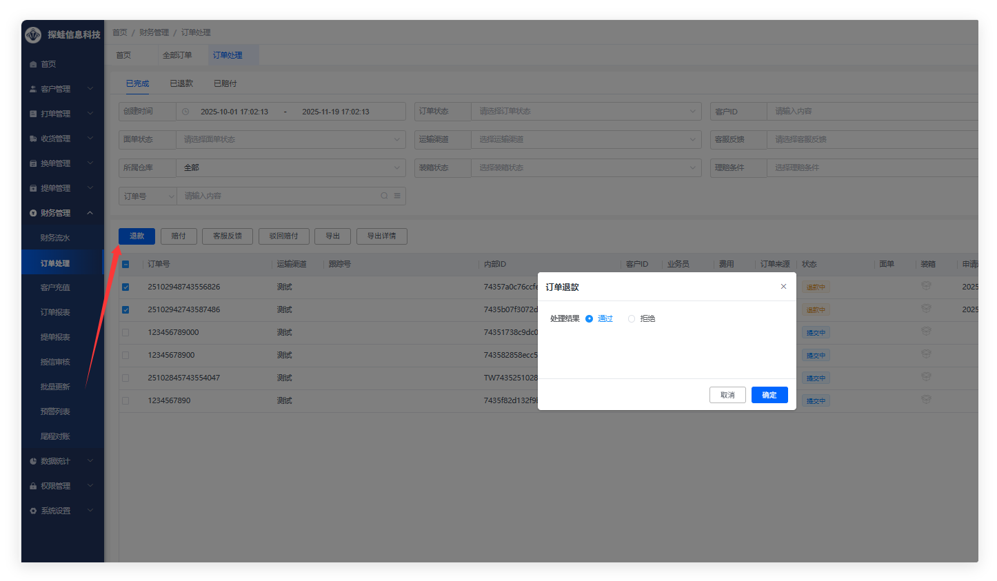
Task: Select the 通过 radio option
Action: (x=589, y=318)
